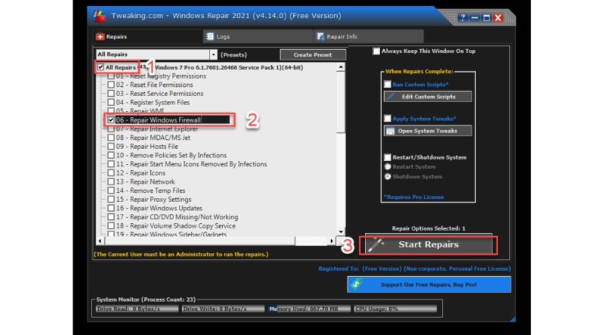Click the repair list scroll up arrow
Viewport: 604px width, 335px height.
(340, 67)
